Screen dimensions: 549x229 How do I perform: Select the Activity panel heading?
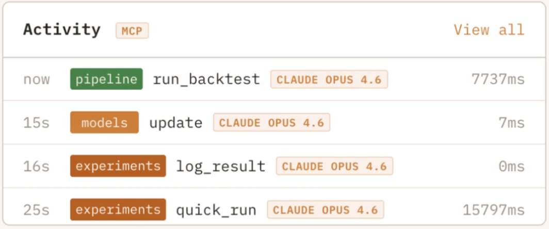tap(62, 30)
